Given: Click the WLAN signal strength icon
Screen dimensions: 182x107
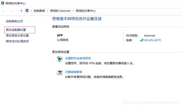Looking at the screenshot, I should pos(141,40).
